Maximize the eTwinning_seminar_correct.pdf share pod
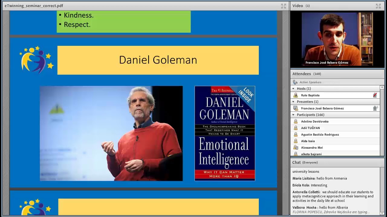 (x=283, y=6)
